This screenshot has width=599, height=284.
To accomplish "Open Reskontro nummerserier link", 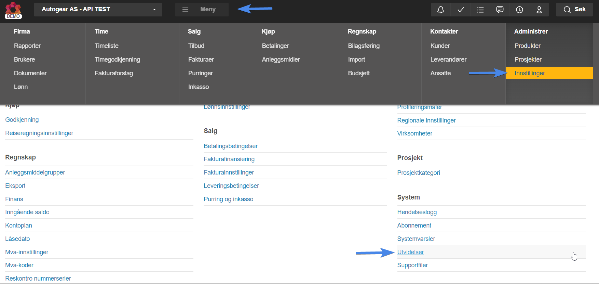I will click(38, 279).
